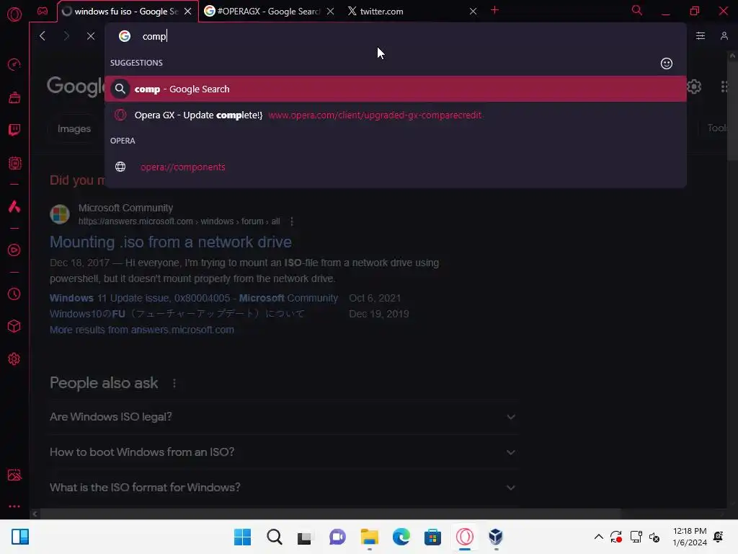This screenshot has width=738, height=554.
Task: Open the search tabs magnifier icon
Action: [636, 10]
